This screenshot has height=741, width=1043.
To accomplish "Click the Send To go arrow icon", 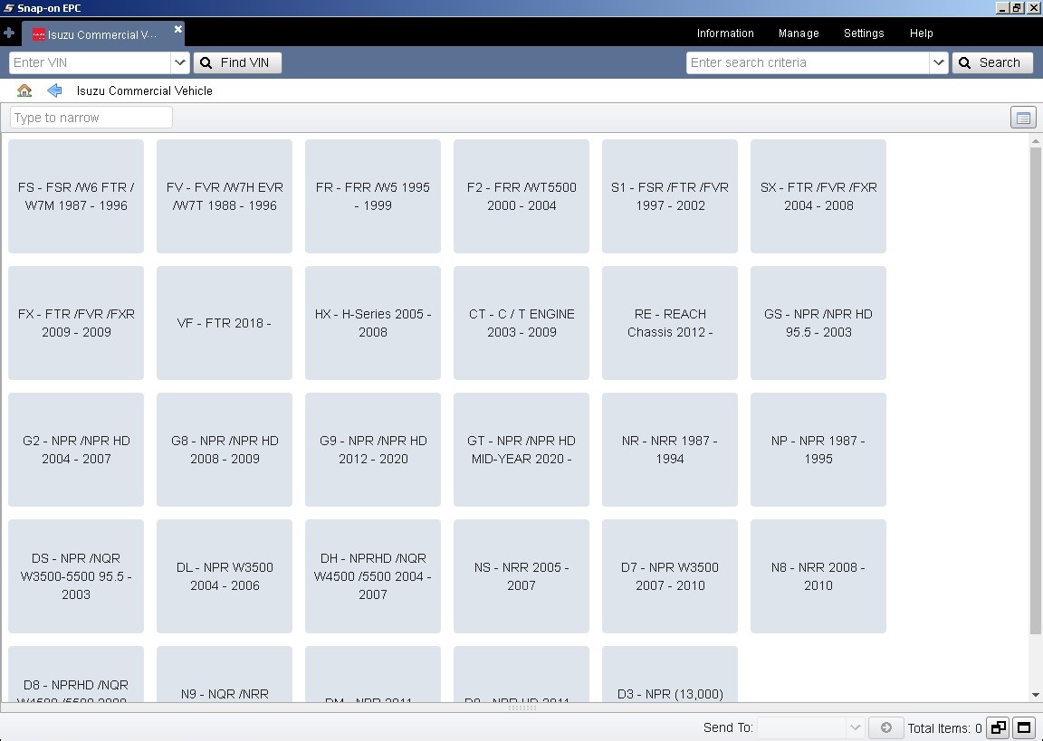I will [886, 727].
